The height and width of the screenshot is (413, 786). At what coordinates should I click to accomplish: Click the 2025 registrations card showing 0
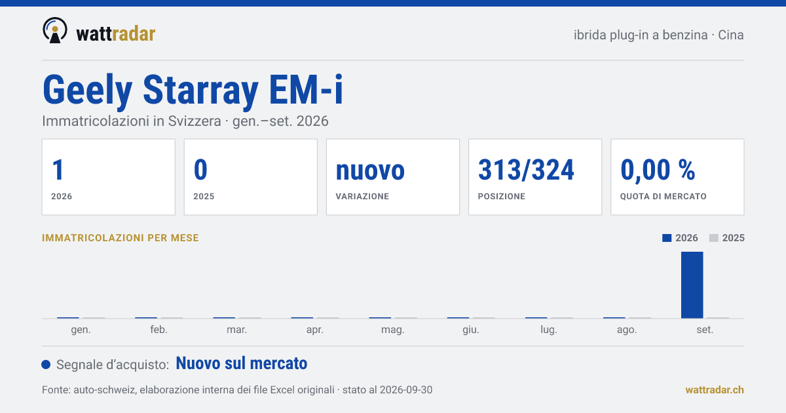(x=251, y=177)
